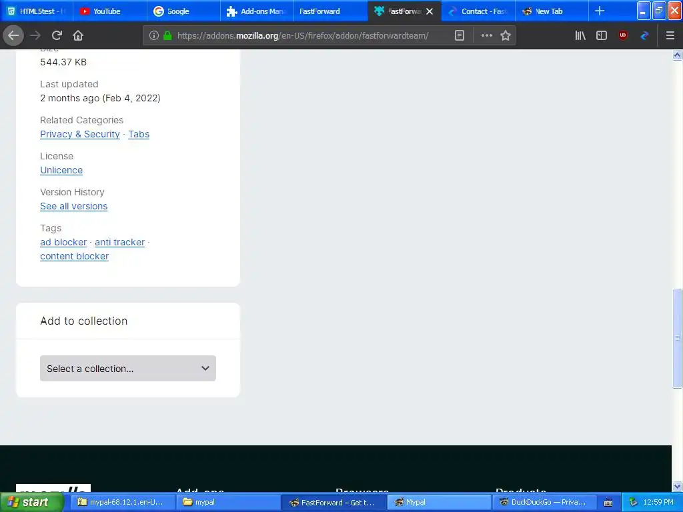Click scrollbar up arrow
The image size is (683, 512).
coord(677,55)
